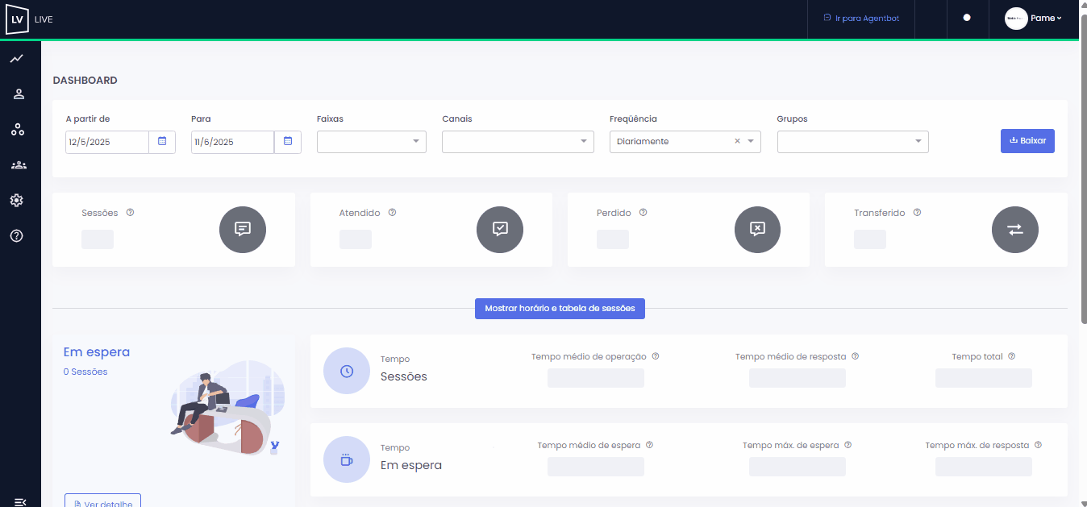Click Tempo médio de espera info icon

point(649,445)
